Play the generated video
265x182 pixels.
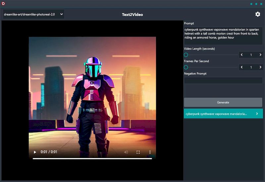coord(35,152)
